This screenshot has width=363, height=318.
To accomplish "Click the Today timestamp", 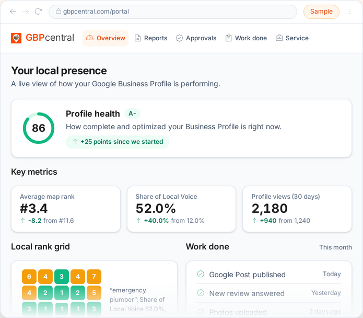I will (332, 274).
